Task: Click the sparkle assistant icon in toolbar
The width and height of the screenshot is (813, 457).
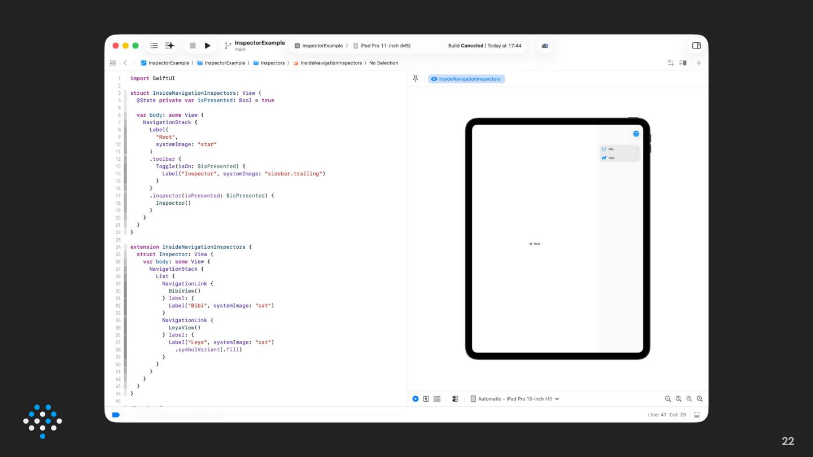Action: (169, 46)
